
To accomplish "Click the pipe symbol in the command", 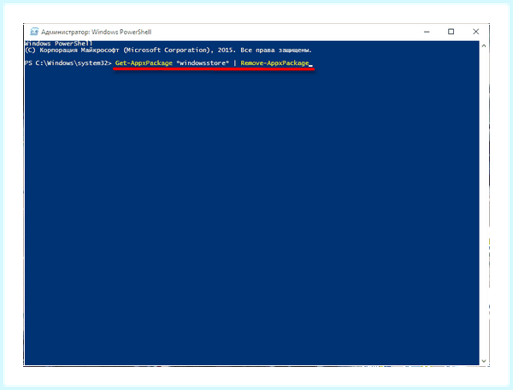I will coord(234,63).
